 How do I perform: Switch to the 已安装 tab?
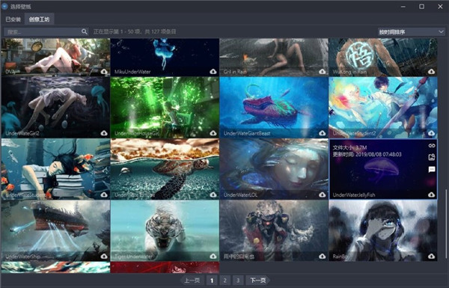click(x=13, y=19)
